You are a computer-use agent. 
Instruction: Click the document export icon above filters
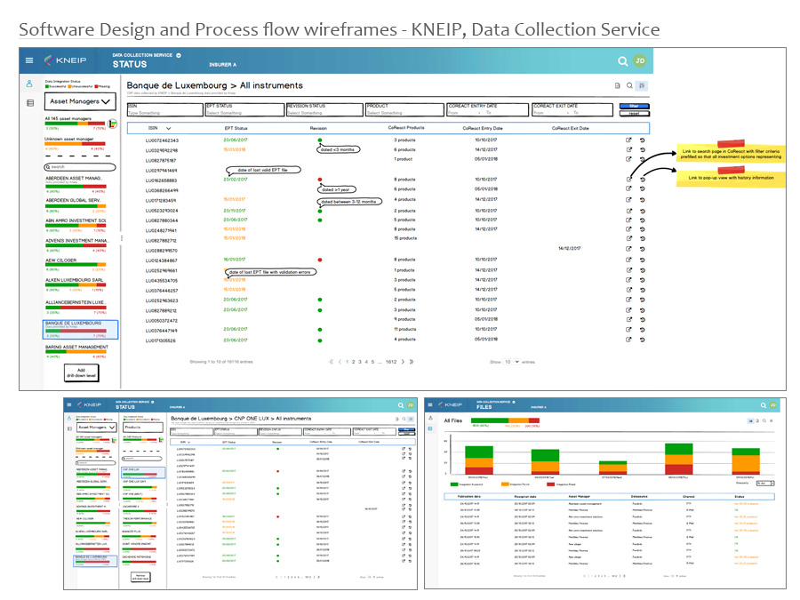tap(617, 86)
